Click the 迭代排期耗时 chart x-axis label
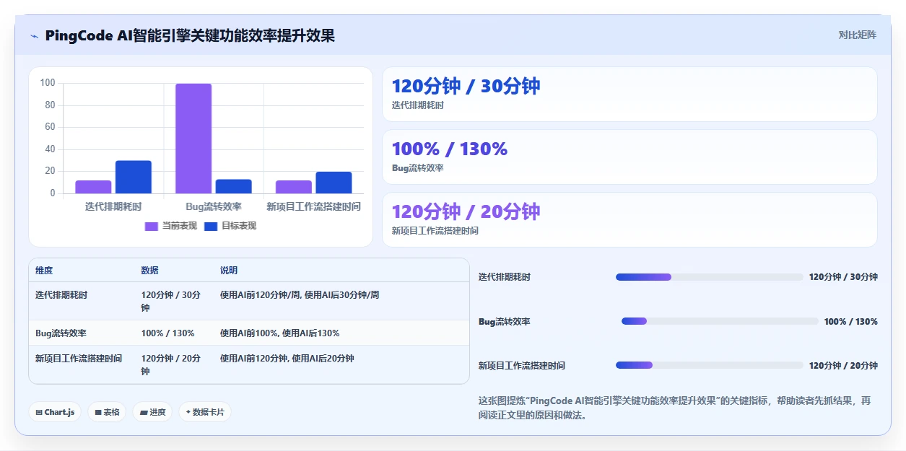This screenshot has width=906, height=451. tap(113, 206)
